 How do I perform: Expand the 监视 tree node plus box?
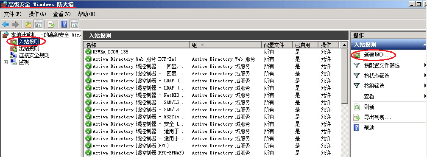6,62
